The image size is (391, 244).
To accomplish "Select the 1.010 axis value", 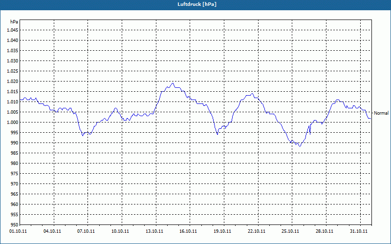I will click(x=13, y=102).
